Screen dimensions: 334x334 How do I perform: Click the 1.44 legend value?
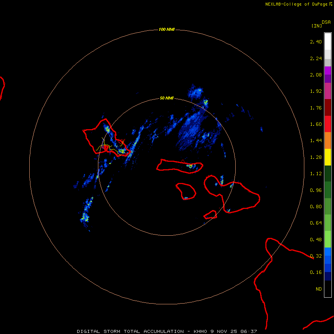pos(316,141)
